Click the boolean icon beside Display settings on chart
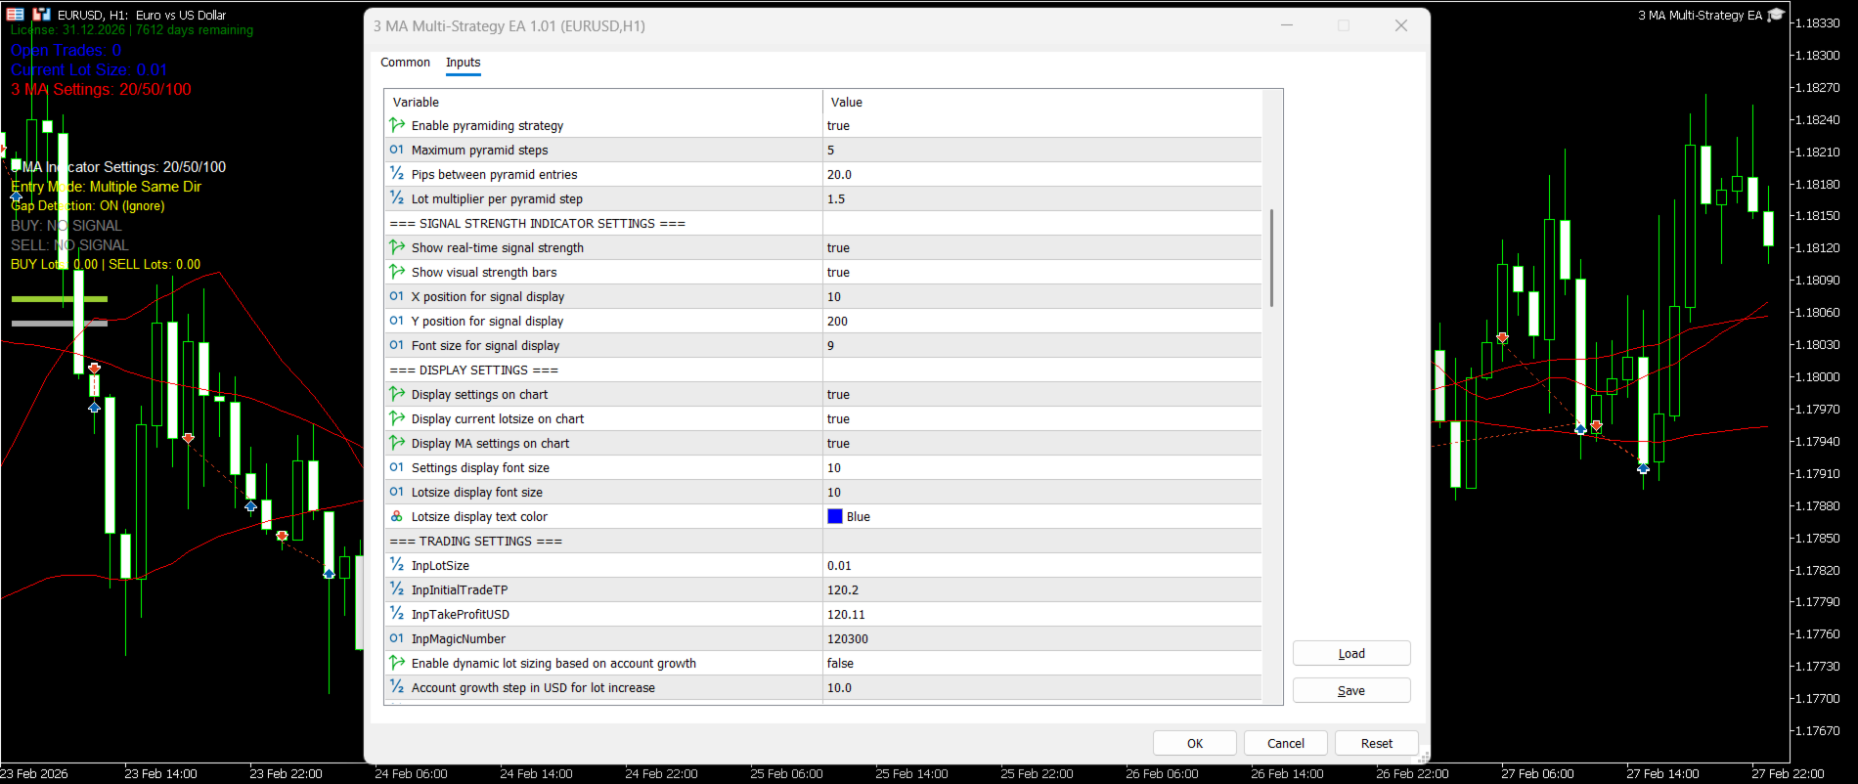The width and height of the screenshot is (1858, 784). 397,394
